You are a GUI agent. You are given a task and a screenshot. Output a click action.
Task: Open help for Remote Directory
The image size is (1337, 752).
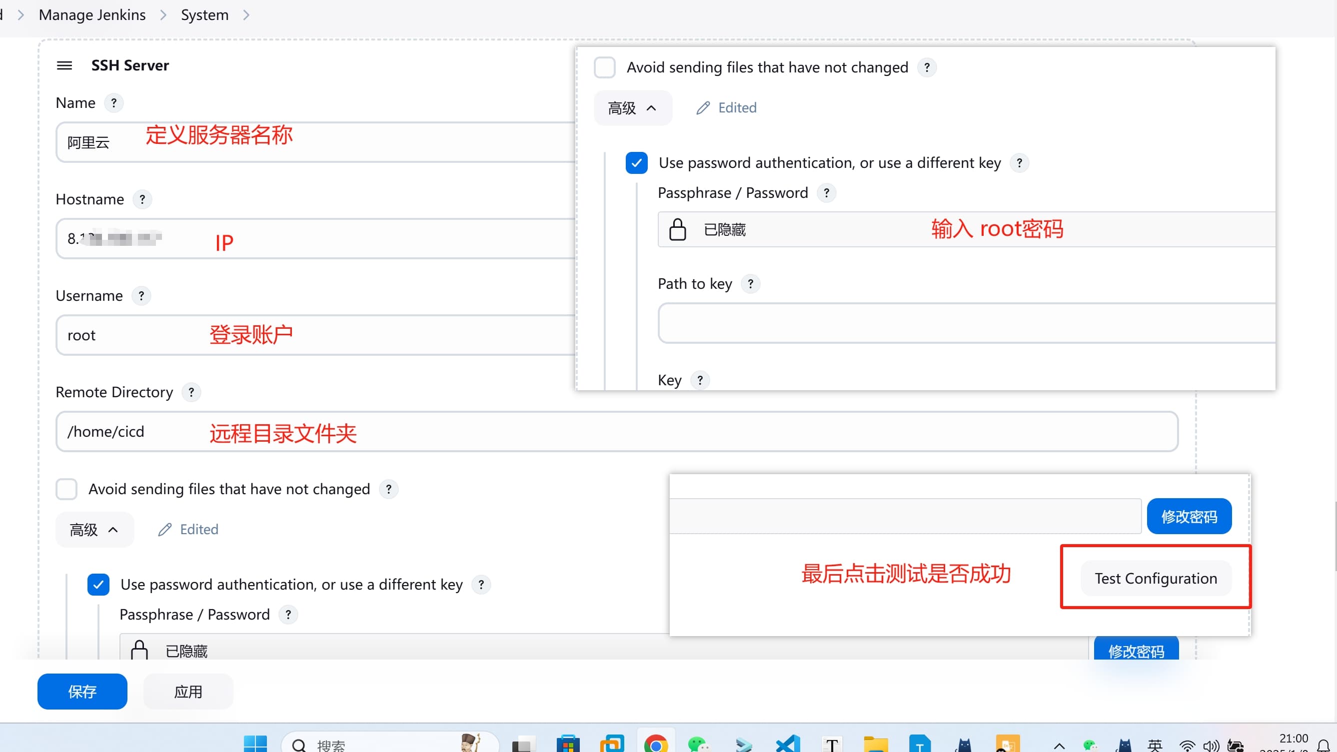click(191, 392)
